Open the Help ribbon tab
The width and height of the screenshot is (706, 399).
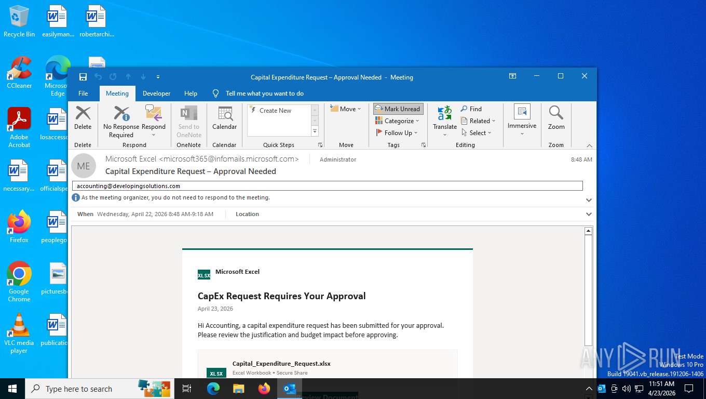pyautogui.click(x=191, y=94)
